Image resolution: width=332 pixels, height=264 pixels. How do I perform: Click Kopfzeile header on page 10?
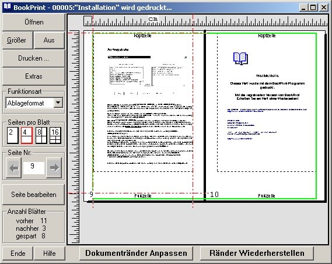(267, 36)
